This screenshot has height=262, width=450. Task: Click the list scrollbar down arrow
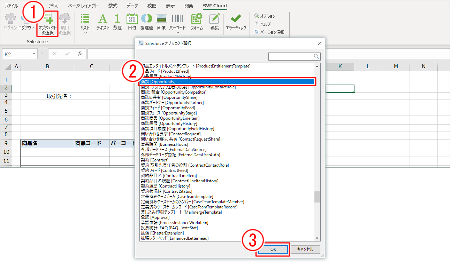point(317,238)
